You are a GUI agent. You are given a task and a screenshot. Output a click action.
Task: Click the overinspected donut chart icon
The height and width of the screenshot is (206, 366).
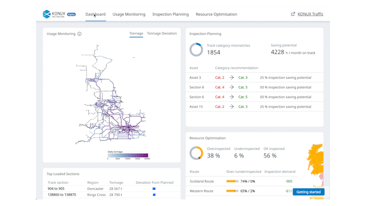196,153
